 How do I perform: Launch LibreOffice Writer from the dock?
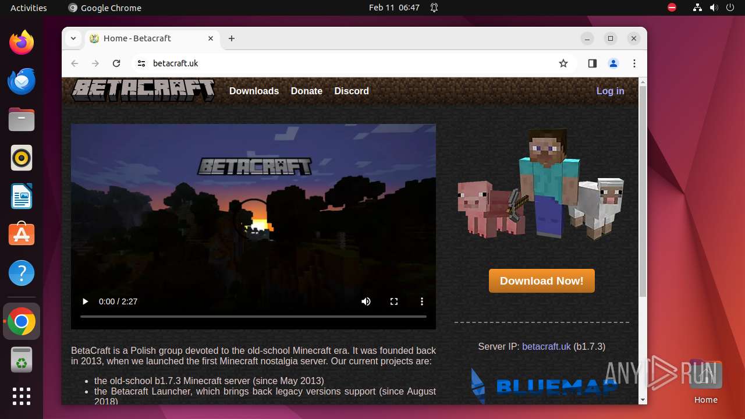(22, 196)
